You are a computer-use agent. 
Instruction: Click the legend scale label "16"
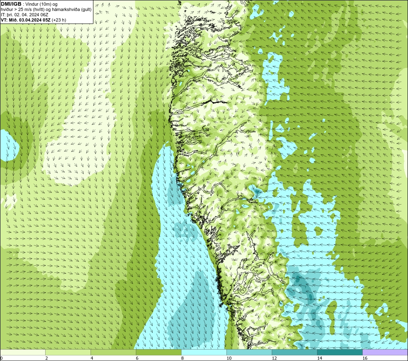[x=365, y=359]
